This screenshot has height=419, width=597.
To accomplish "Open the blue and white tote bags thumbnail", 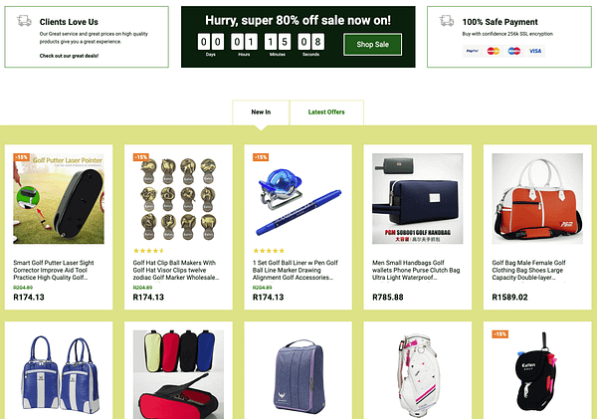I will [x=59, y=374].
